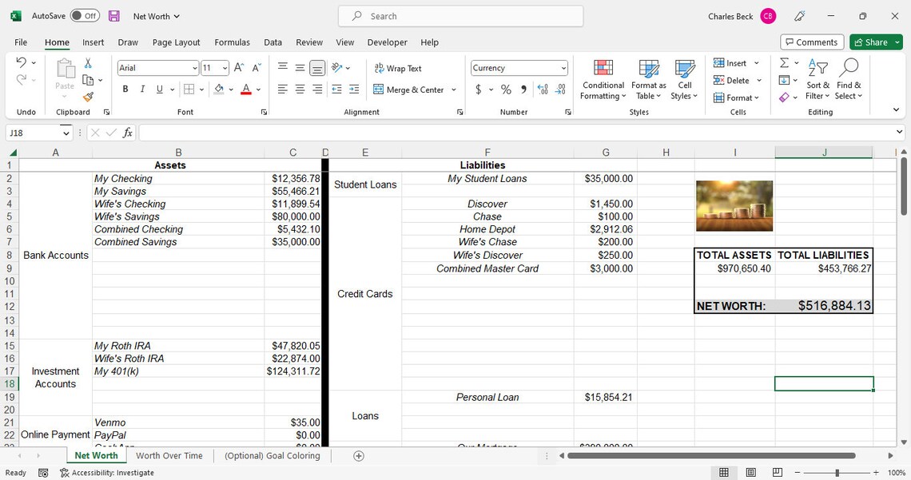Toggle AutoSave on
The image size is (911, 480).
(85, 16)
